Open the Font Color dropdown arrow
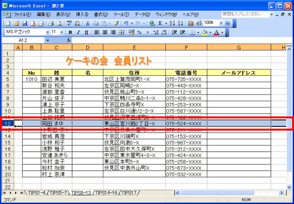Image resolution: width=294 pixels, height=204 pixels. [222, 33]
